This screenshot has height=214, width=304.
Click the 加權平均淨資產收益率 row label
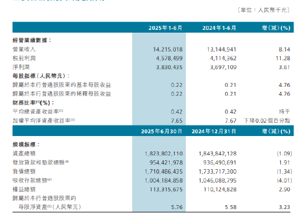pyautogui.click(x=44, y=121)
